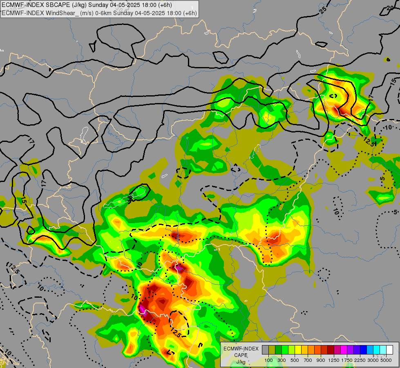Click the orange swatch right of 700
The width and height of the screenshot is (400, 368).
(x=311, y=350)
